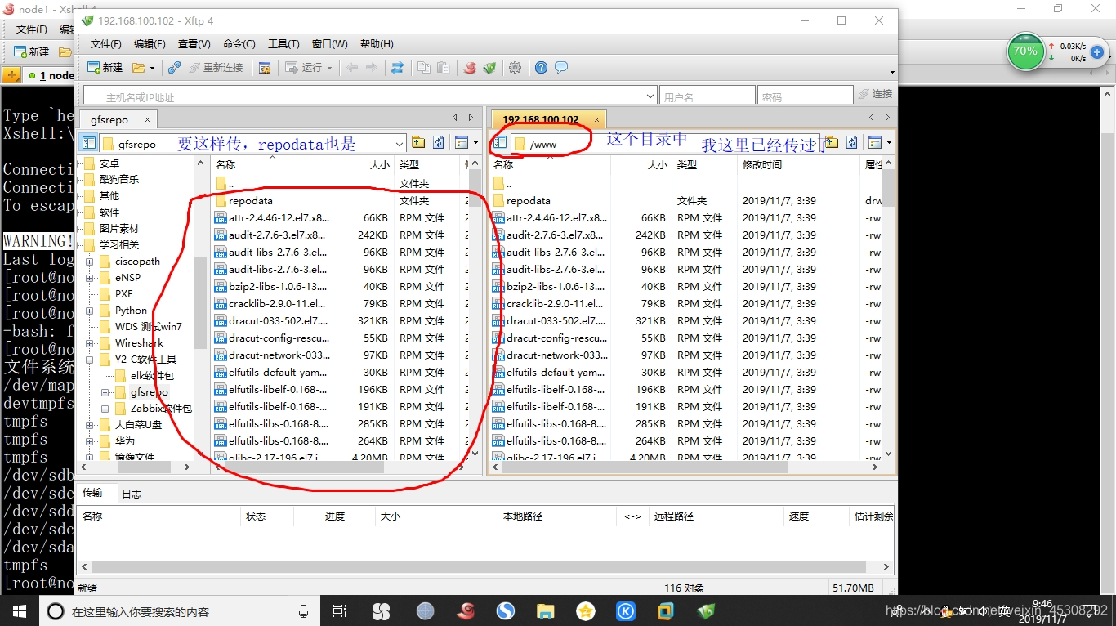The height and width of the screenshot is (626, 1116).
Task: Expand the ciscopath tree node
Action: 90,262
